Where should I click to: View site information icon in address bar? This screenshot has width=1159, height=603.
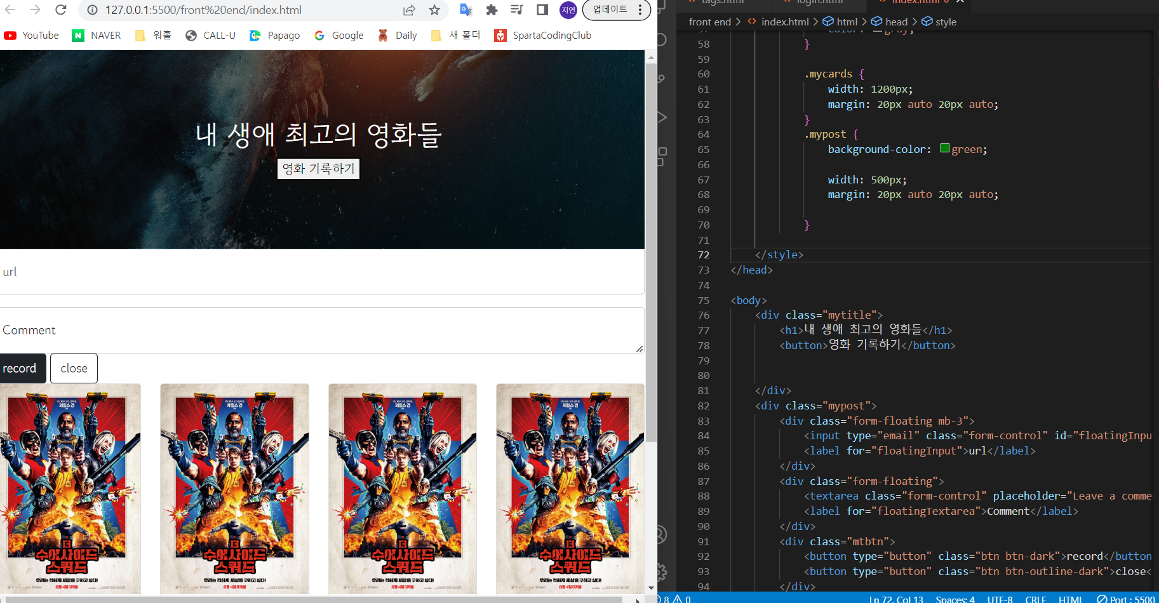(92, 10)
